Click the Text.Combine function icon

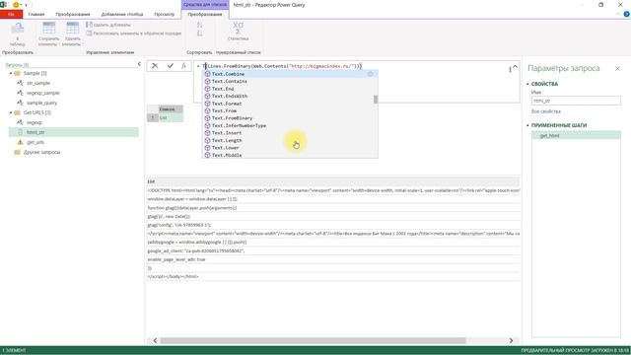(208, 74)
